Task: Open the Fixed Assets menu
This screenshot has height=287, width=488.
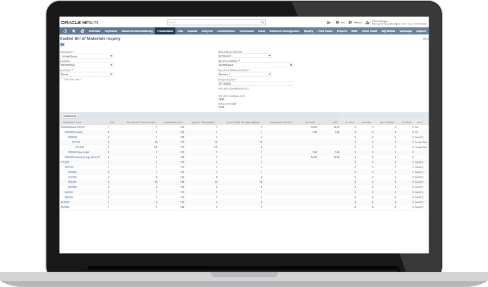Action: click(x=325, y=31)
